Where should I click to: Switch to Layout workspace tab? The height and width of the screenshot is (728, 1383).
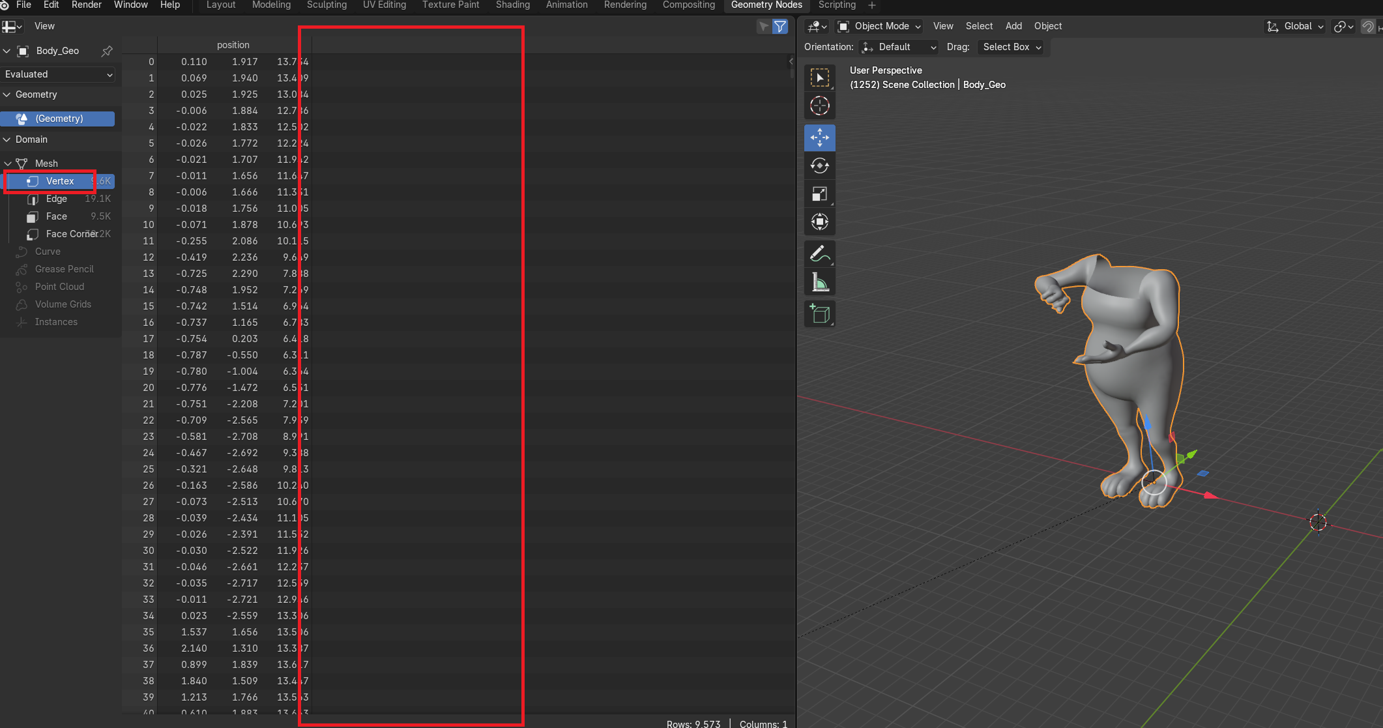[x=221, y=5]
